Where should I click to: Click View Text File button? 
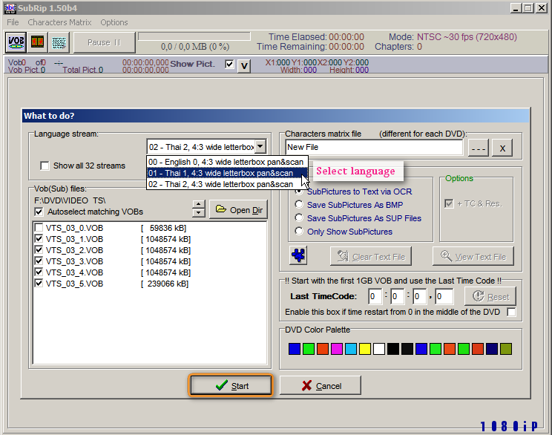(473, 256)
